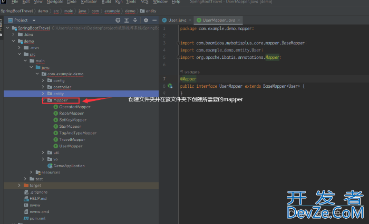Expand the controller package

(43, 87)
